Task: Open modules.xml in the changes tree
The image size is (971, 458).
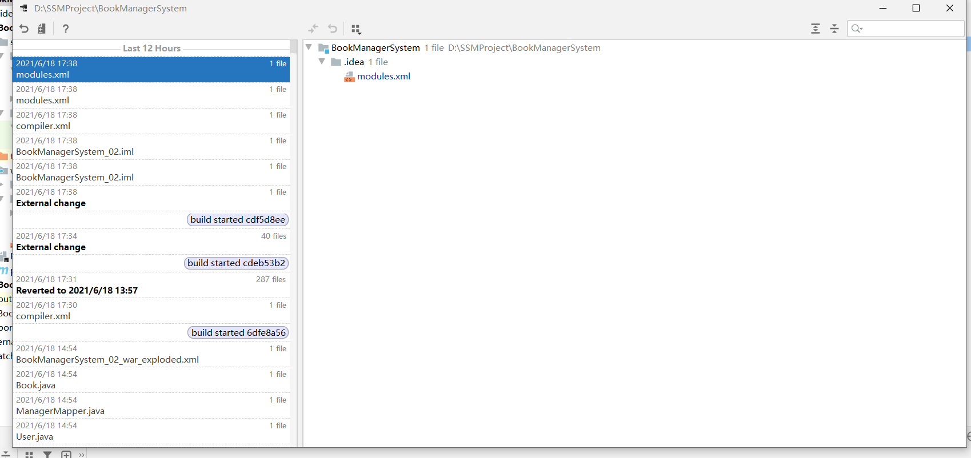Action: pyautogui.click(x=383, y=77)
